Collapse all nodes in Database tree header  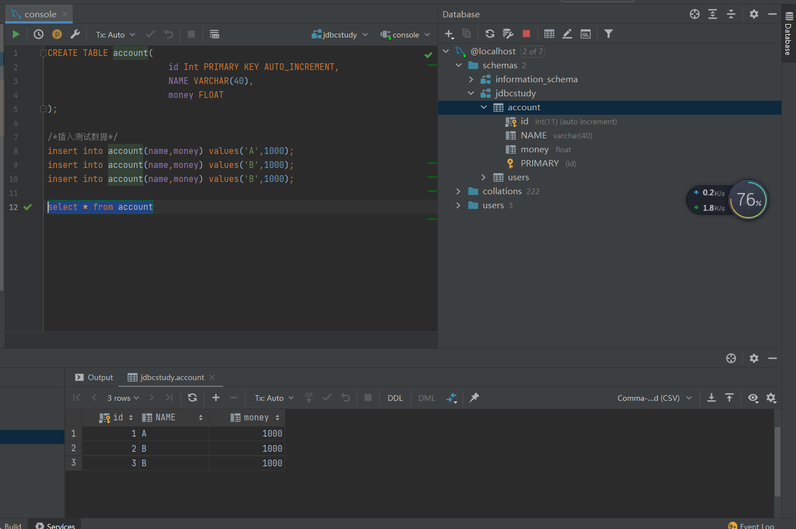point(731,14)
